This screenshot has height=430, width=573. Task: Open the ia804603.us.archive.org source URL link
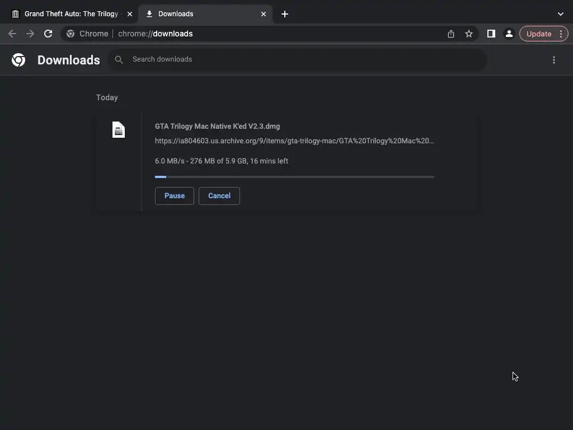(x=294, y=141)
